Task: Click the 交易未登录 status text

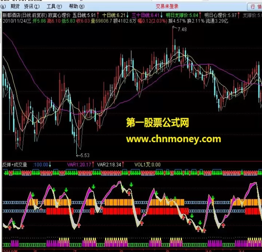Action: 167,7
